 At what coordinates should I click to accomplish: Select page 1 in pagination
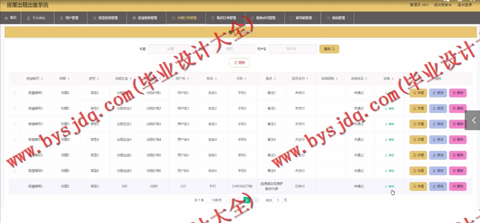(x=247, y=200)
